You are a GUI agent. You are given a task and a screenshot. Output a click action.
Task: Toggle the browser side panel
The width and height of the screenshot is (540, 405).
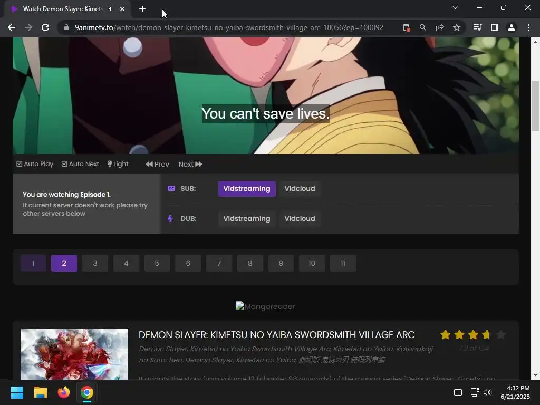pos(494,27)
